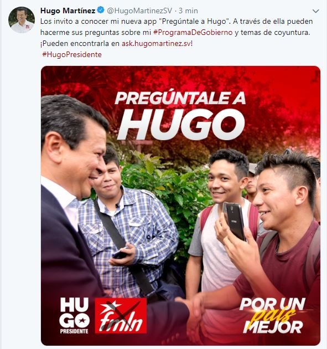327x349 pixels.
Task: Click Hugo Martínez profile avatar
Action: [22, 20]
